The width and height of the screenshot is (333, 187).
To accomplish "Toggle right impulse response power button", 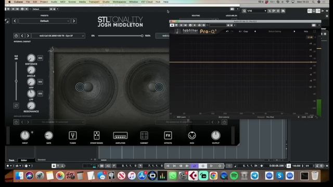I will (224, 122).
